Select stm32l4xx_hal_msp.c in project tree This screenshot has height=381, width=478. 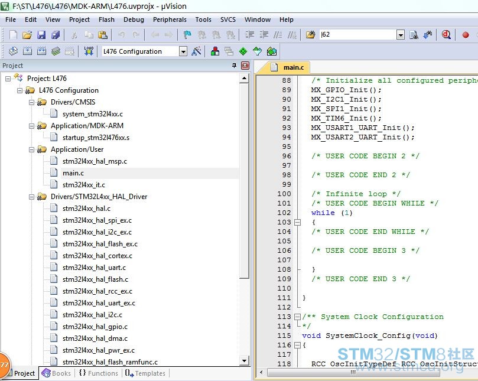pos(95,161)
